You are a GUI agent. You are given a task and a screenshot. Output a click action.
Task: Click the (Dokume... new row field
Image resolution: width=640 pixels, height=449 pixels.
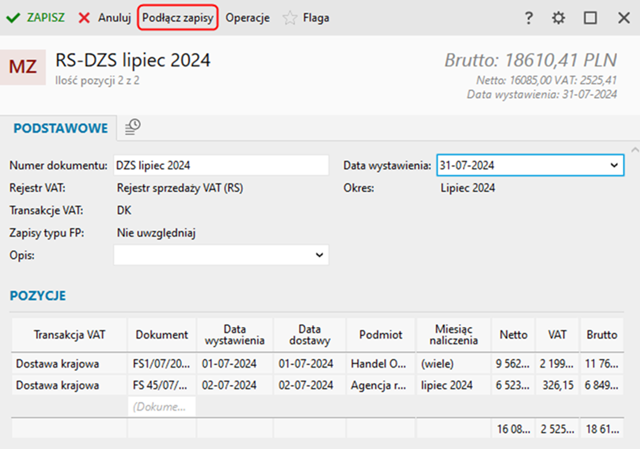[x=162, y=406]
